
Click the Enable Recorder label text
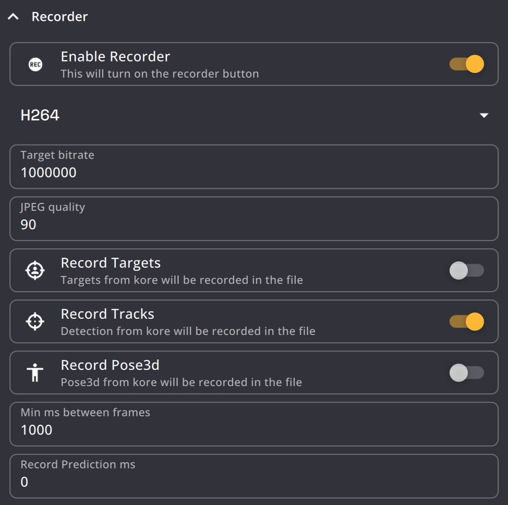point(115,56)
